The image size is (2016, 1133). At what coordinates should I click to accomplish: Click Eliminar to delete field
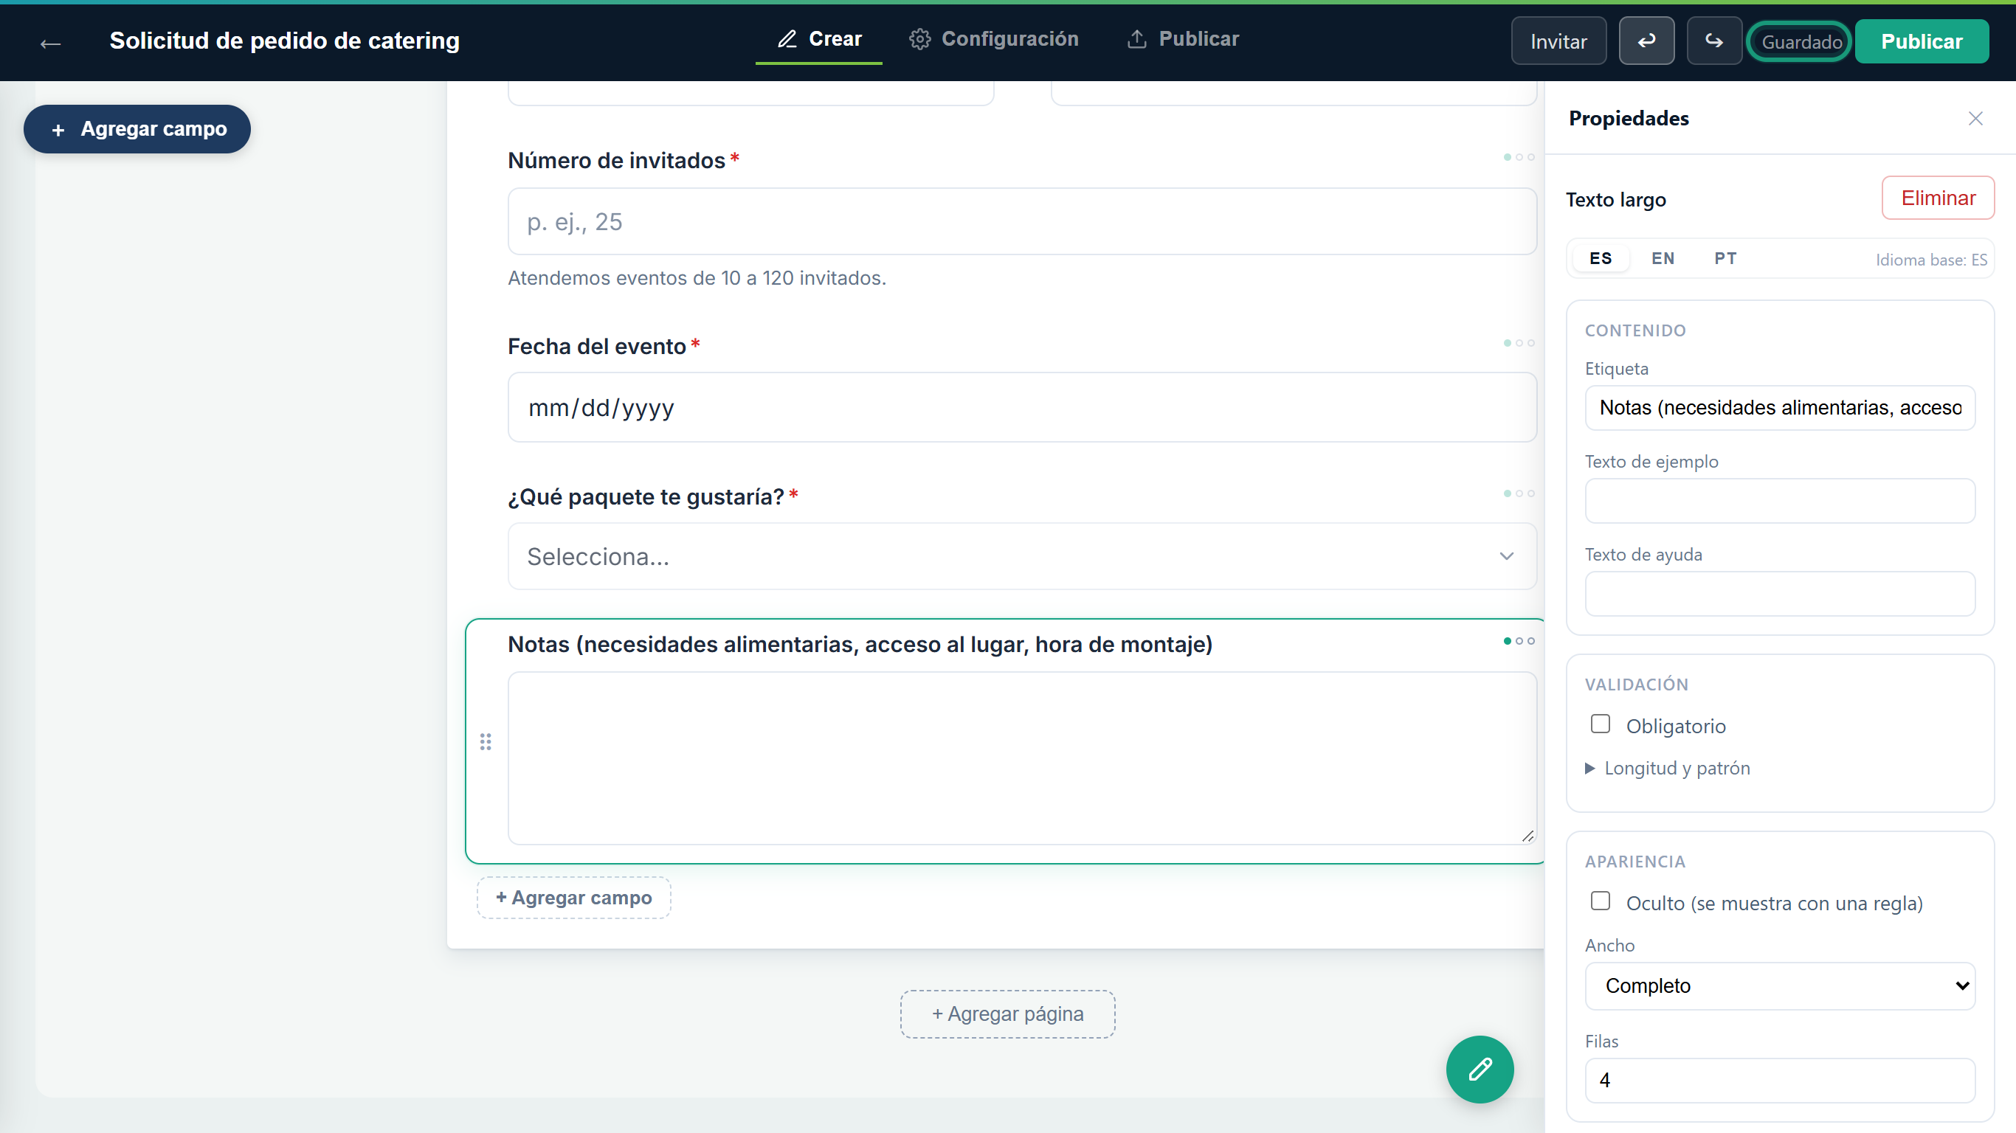[x=1938, y=198]
